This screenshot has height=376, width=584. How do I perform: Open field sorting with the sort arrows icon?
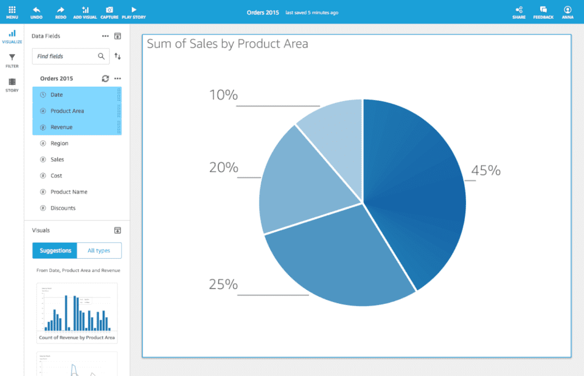coord(118,56)
